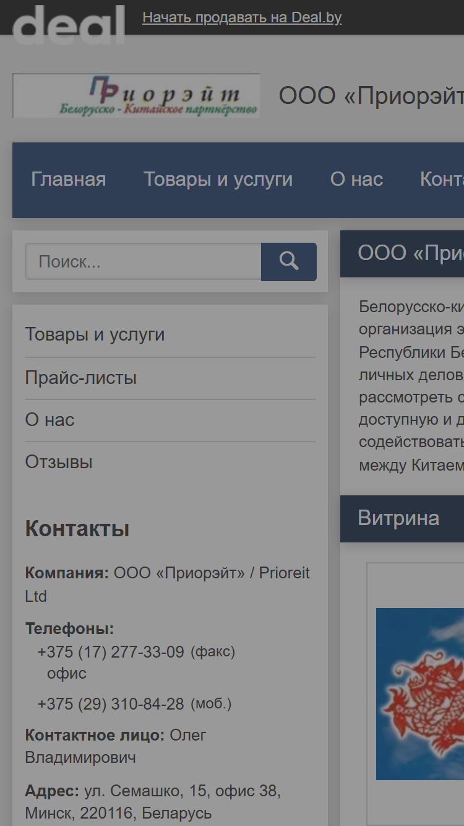Open sidebar О нас link
Screen dimensions: 464x826
coord(49,420)
